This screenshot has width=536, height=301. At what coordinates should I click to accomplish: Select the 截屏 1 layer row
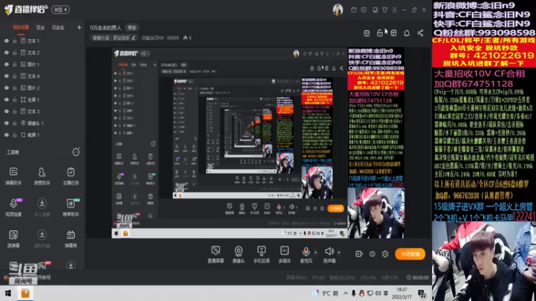42,135
